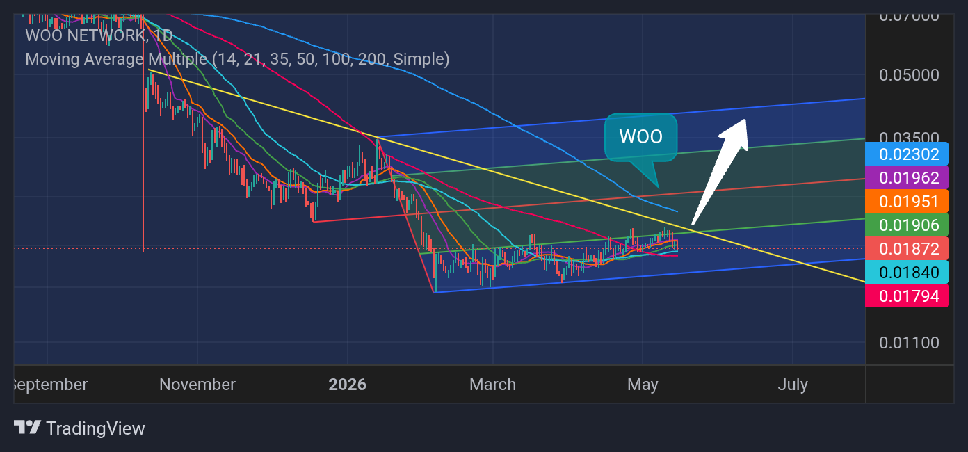Open the TradingView wordmark link
This screenshot has height=452, width=968.
click(x=95, y=428)
